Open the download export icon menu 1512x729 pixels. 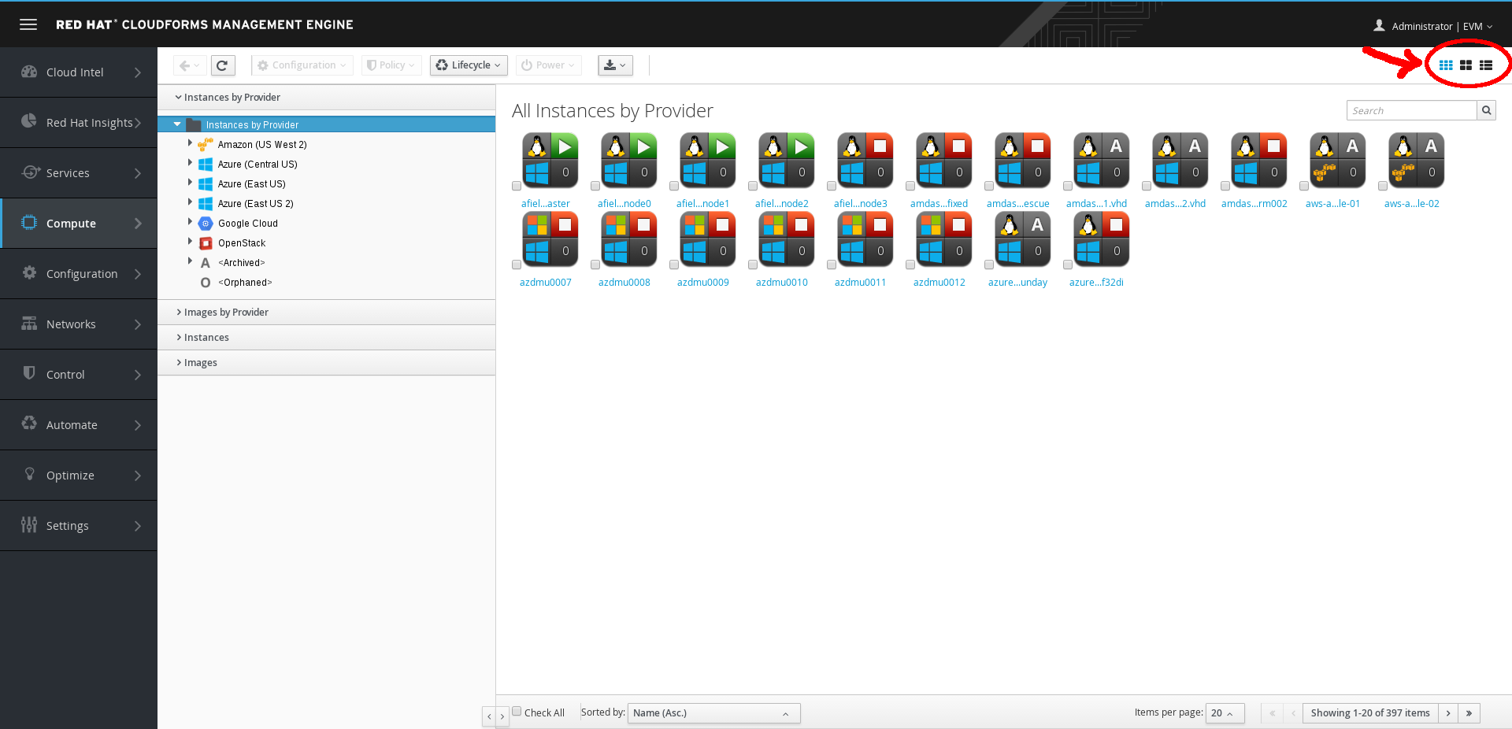click(x=615, y=65)
